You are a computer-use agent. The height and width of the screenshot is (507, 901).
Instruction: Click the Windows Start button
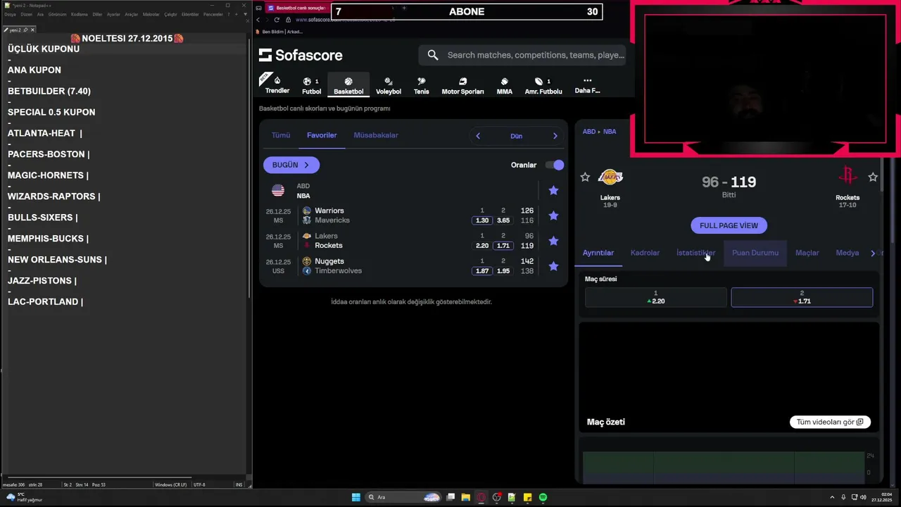[x=356, y=497]
